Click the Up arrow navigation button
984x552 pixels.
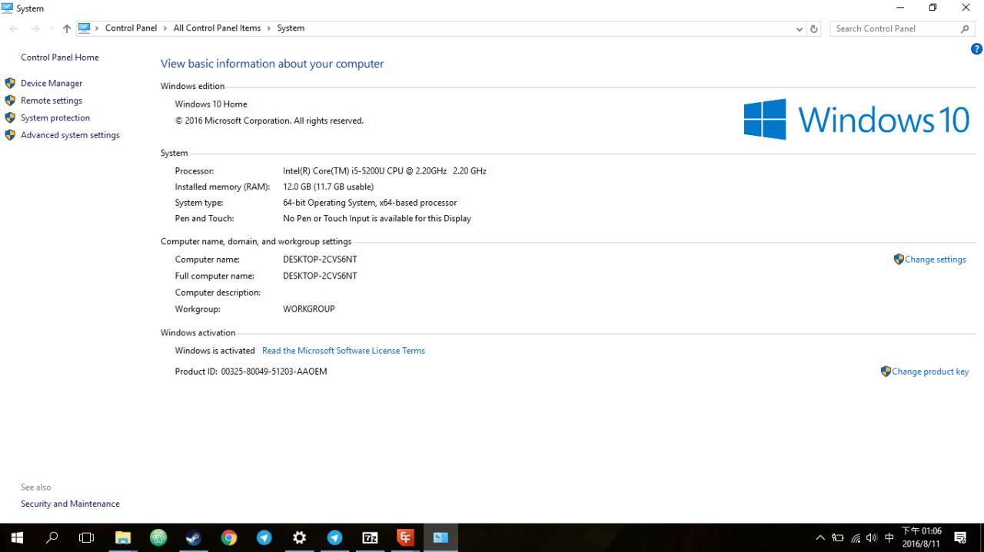click(x=67, y=28)
